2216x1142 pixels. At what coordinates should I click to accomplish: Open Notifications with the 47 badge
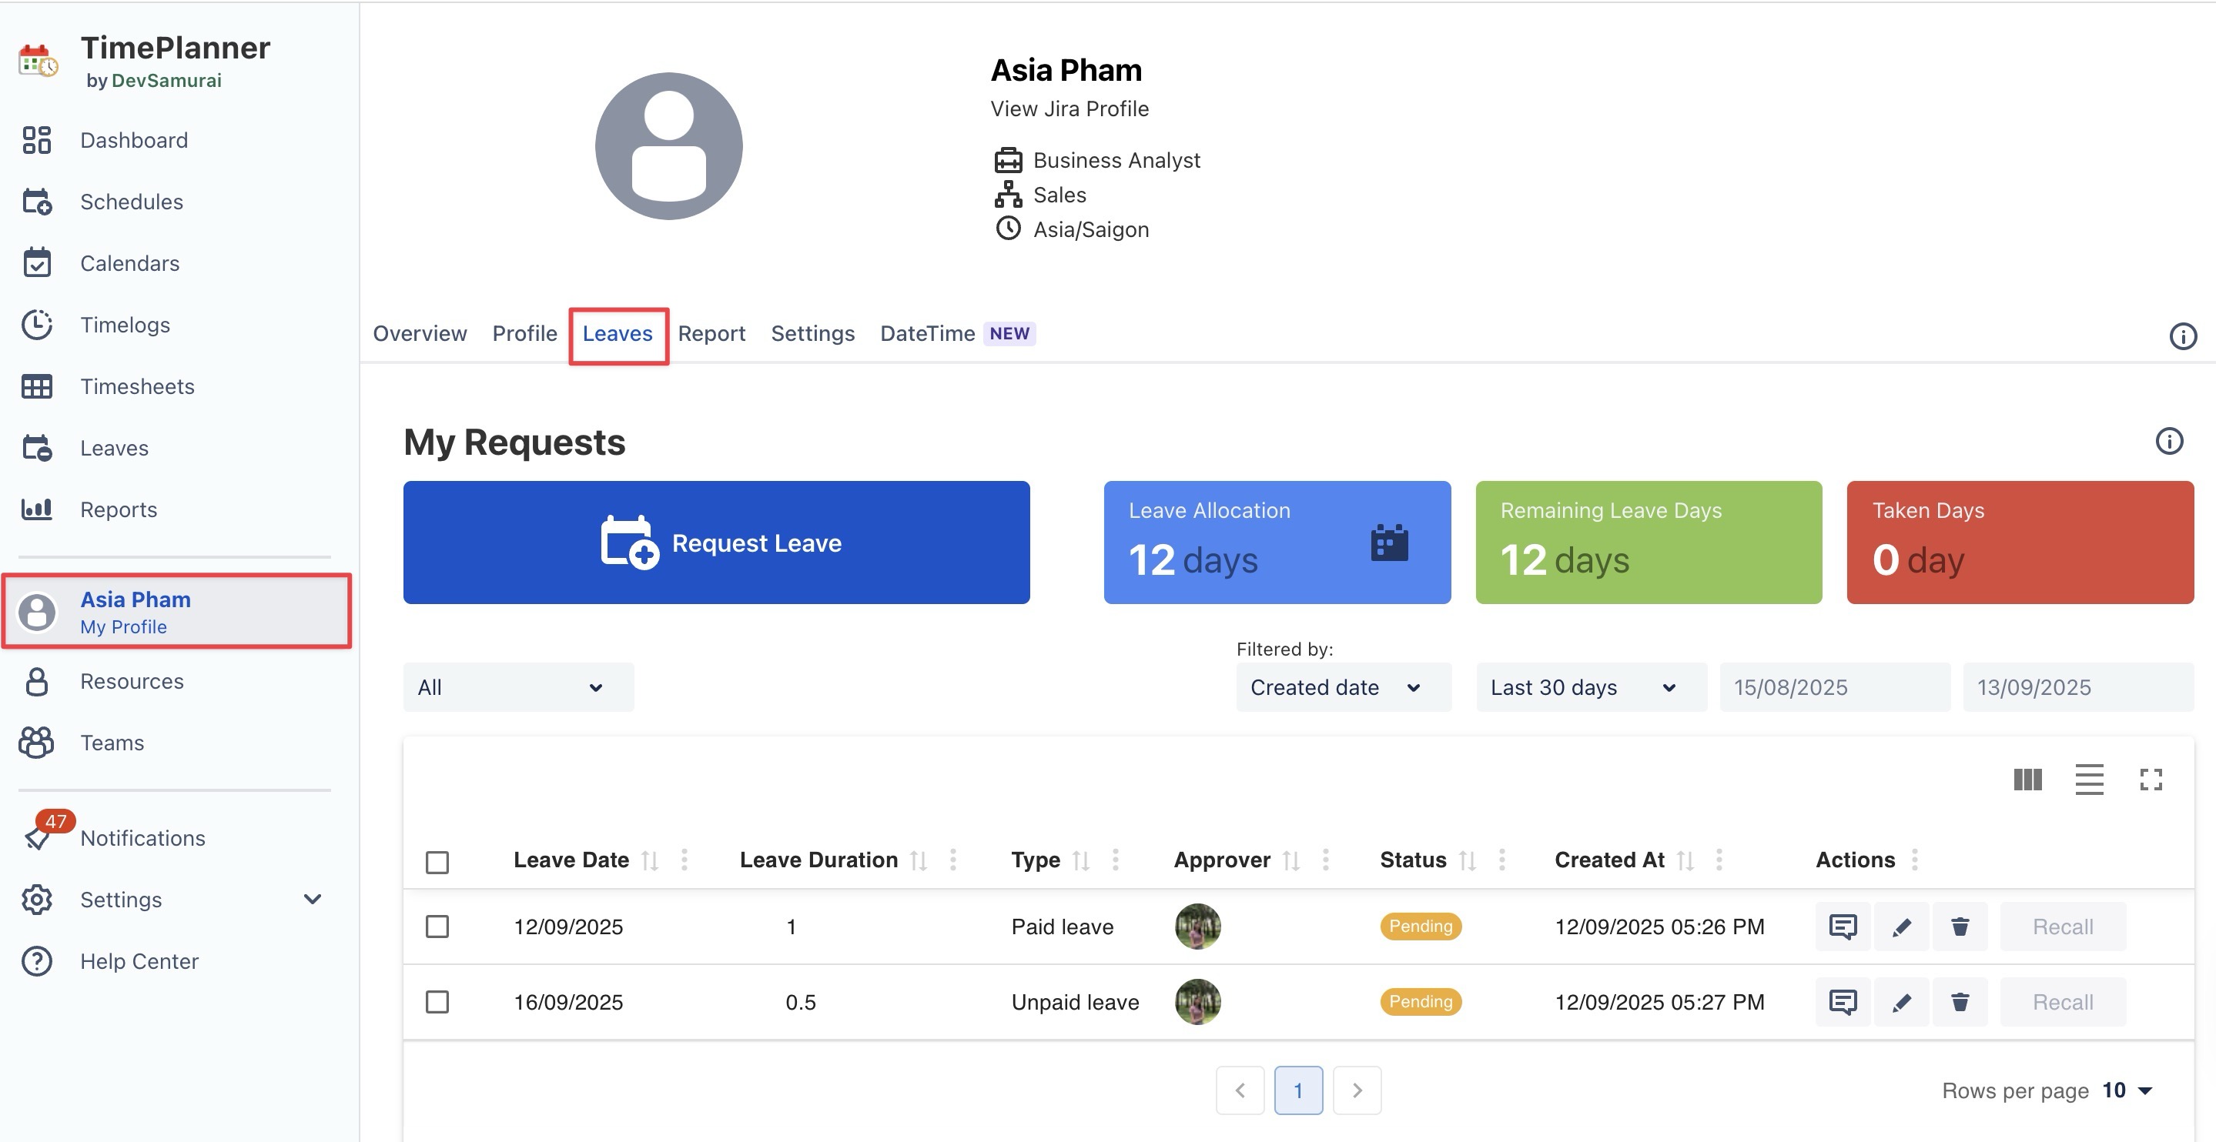pos(142,837)
